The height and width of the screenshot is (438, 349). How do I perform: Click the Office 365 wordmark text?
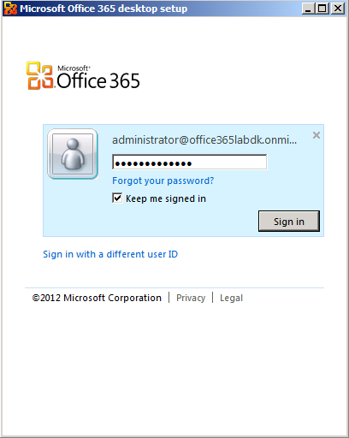point(98,80)
